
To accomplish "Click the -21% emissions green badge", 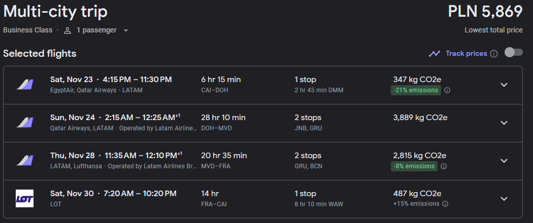I will 416,90.
